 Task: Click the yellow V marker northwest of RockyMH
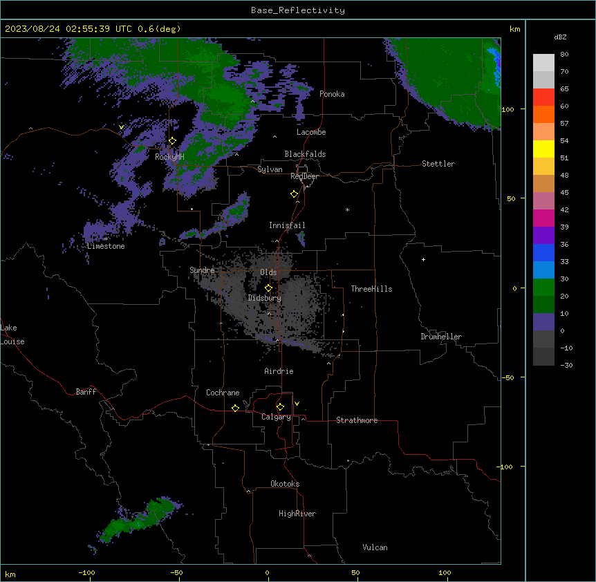121,127
